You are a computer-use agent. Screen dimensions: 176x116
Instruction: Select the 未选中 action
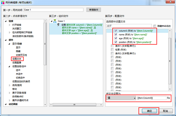coord(19,74)
